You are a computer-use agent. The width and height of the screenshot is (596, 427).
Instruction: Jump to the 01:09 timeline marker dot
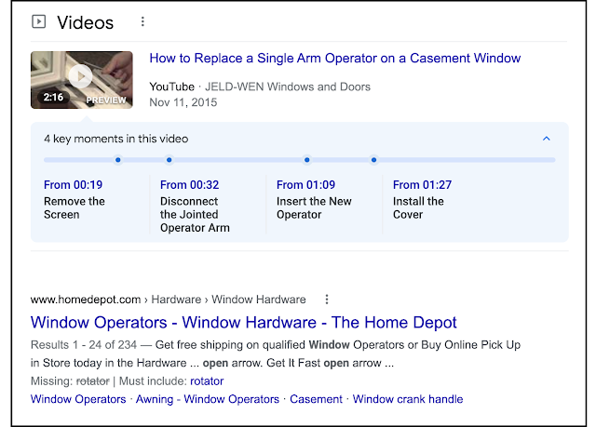click(x=306, y=160)
